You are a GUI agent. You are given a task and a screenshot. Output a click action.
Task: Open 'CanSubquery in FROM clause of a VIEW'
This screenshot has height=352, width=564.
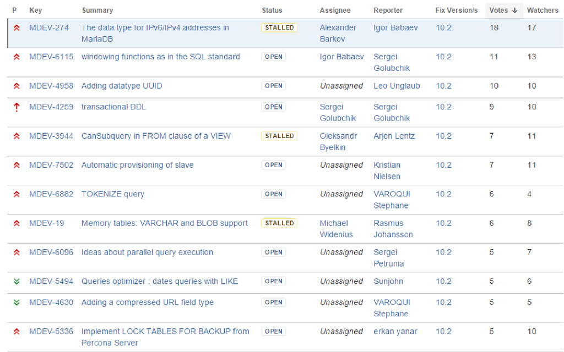click(156, 136)
